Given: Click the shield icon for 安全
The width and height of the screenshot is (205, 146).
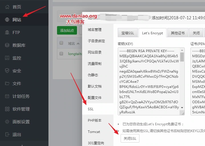Looking at the screenshot, I should (x=7, y=71).
